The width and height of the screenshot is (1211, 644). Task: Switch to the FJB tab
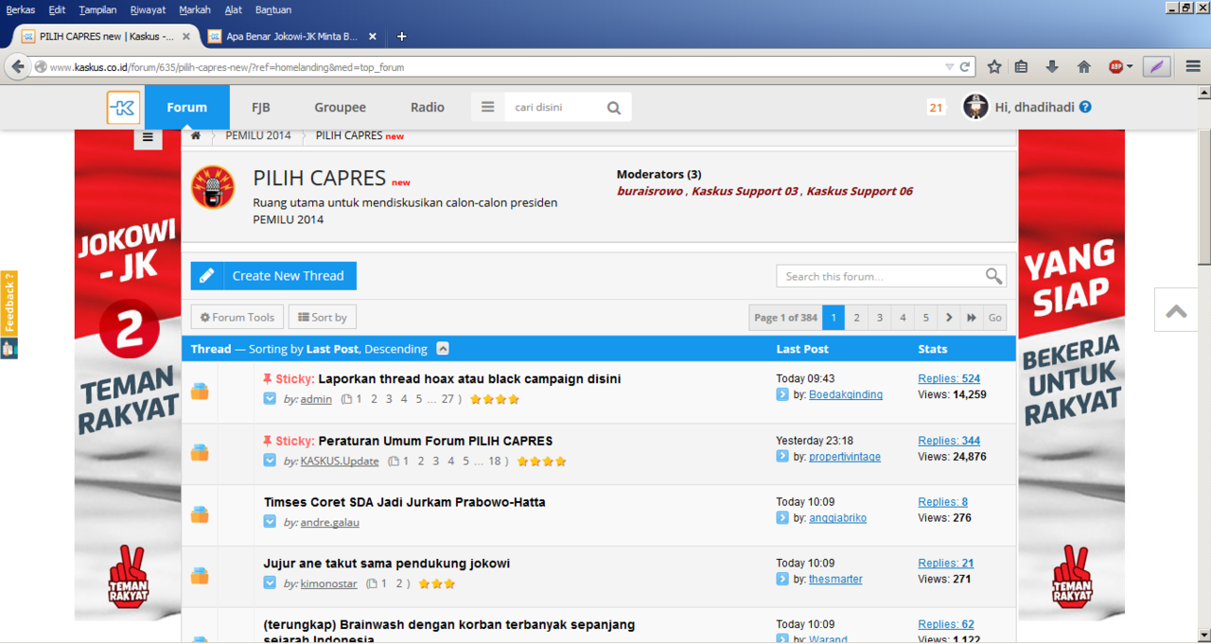(x=261, y=107)
